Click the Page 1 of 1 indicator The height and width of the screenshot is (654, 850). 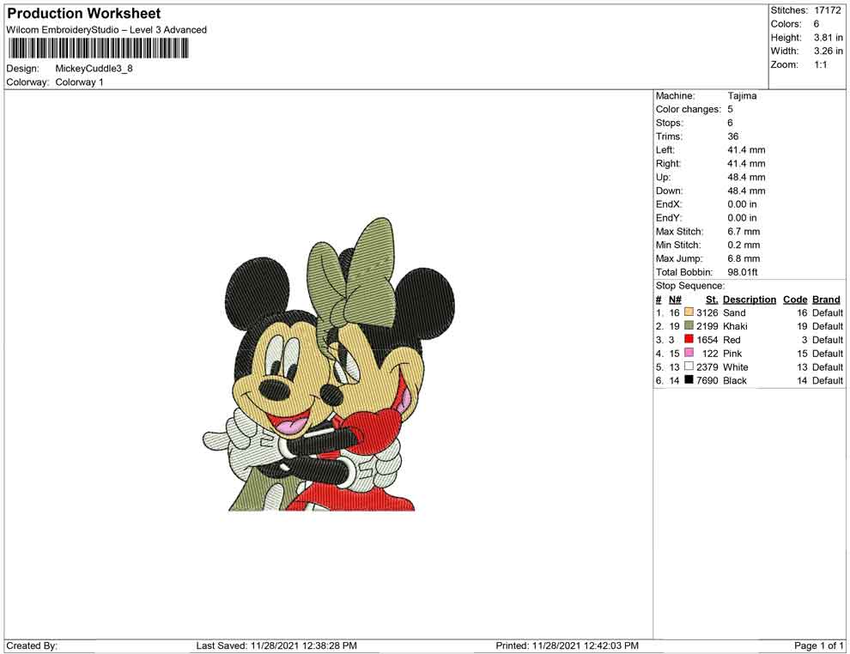(818, 645)
